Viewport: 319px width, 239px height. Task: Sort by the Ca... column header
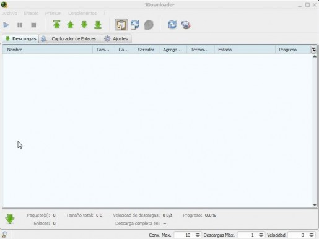(125, 50)
